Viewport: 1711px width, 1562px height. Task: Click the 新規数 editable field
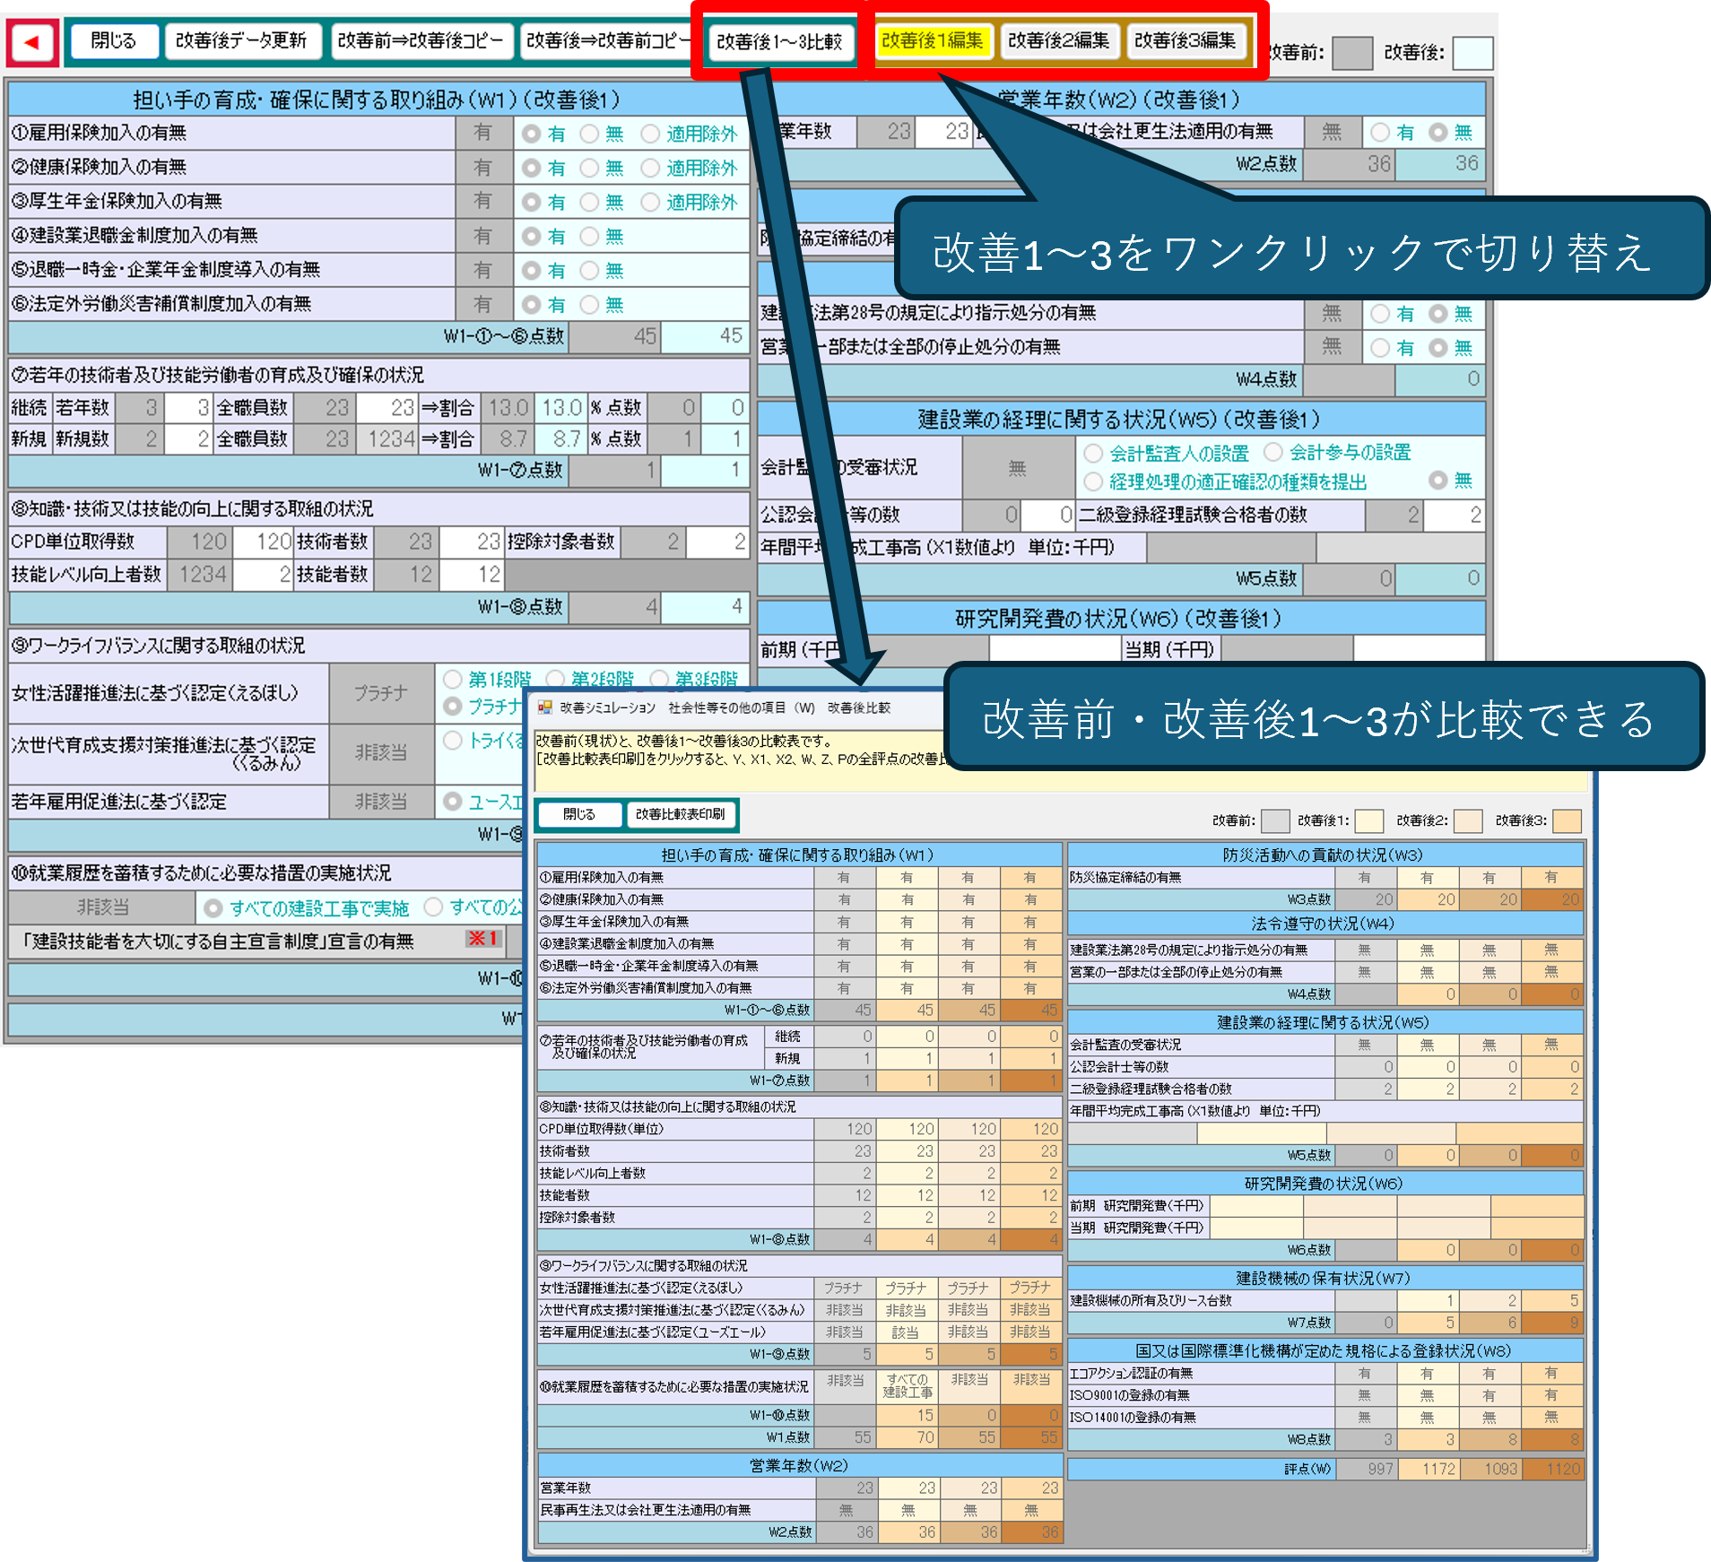(187, 438)
